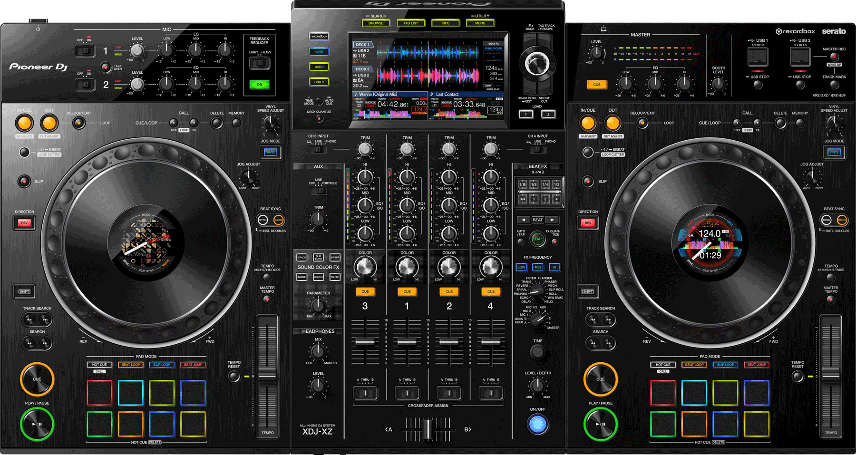Increase beat with BEAT right arrow

point(553,220)
